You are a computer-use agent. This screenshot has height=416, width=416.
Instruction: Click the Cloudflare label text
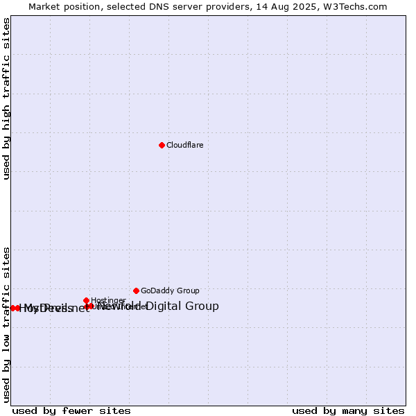coord(184,145)
